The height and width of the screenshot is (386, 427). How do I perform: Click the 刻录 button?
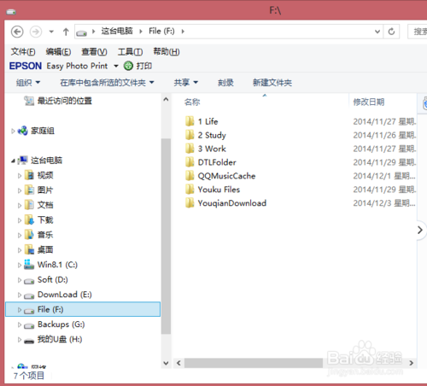coord(225,83)
